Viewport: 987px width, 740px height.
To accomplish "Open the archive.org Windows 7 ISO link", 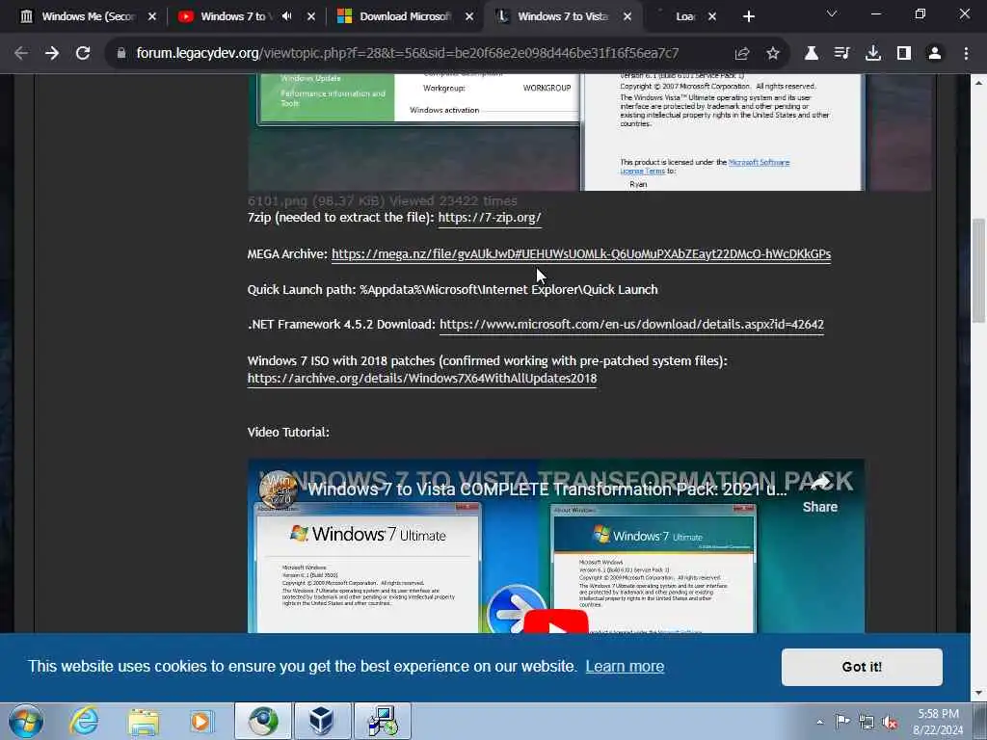I will click(x=422, y=378).
